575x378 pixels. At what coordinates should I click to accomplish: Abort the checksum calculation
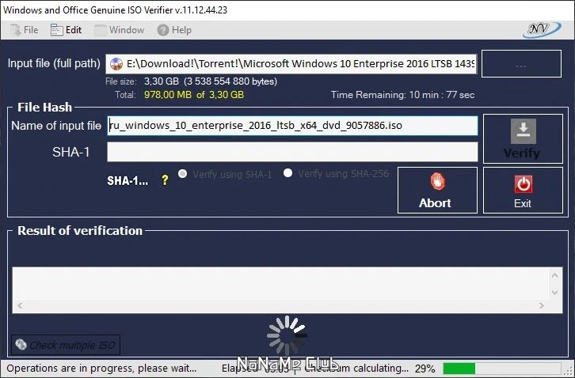[437, 191]
